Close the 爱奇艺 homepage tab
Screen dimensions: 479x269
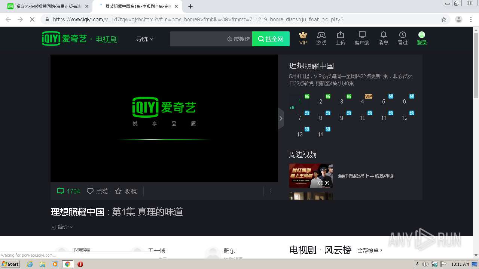(86, 6)
